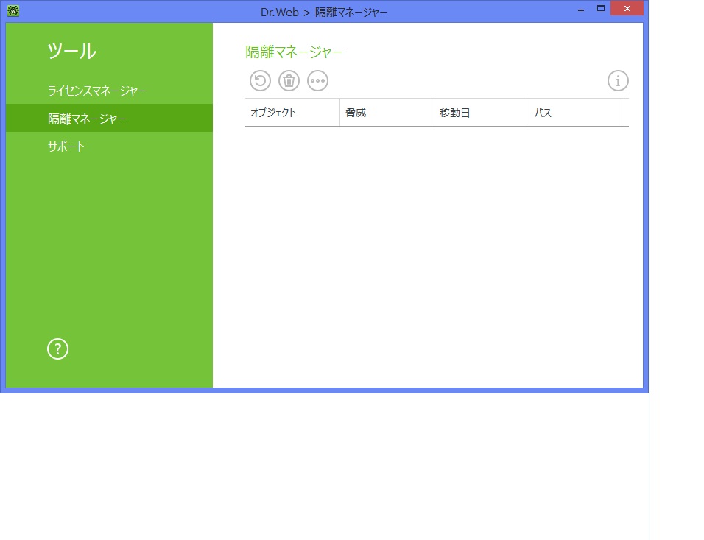This screenshot has width=704, height=540.
Task: Click the restore quarantined object icon
Action: pyautogui.click(x=260, y=81)
